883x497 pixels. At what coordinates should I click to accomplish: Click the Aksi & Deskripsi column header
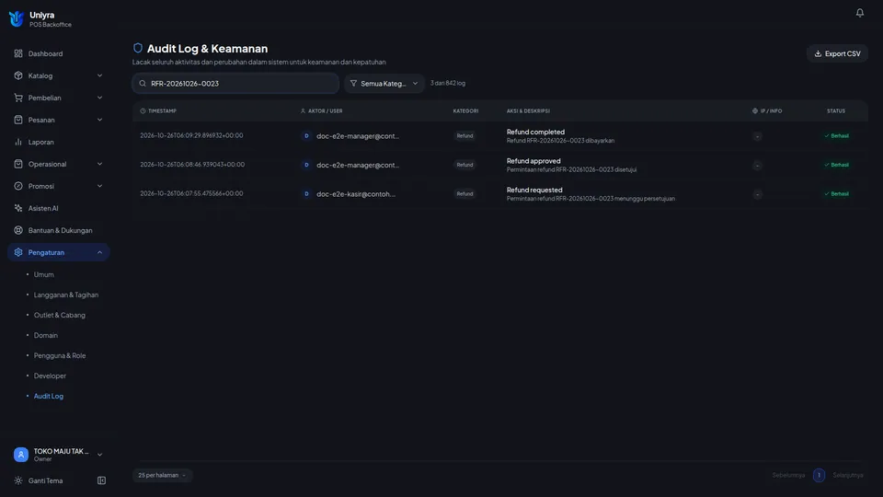528,111
